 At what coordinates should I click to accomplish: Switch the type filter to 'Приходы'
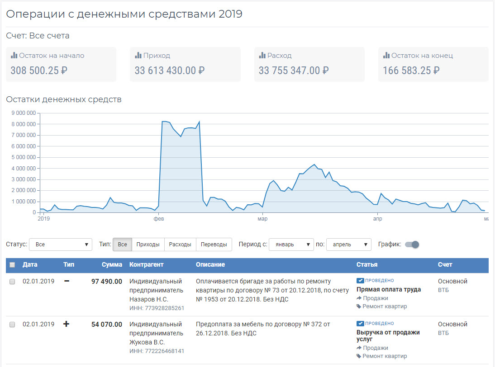(148, 245)
